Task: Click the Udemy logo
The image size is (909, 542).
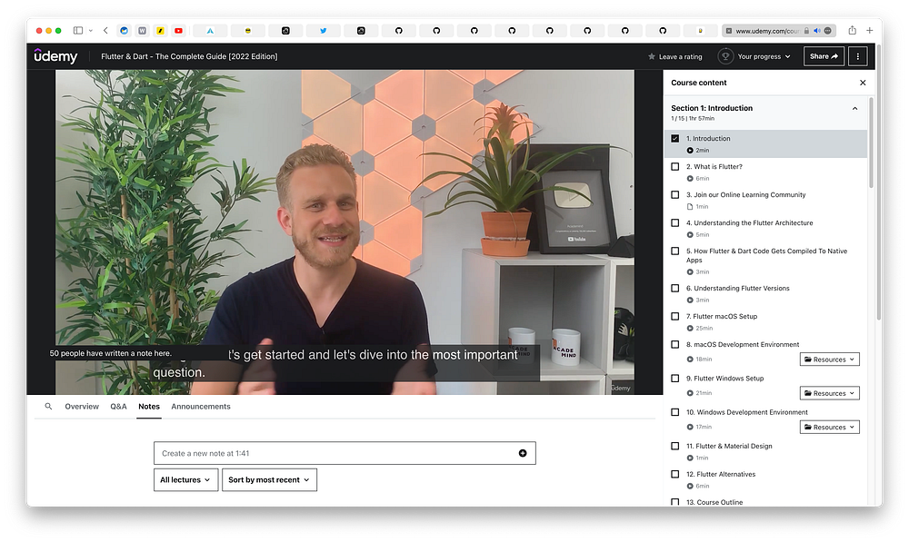Action: point(55,56)
